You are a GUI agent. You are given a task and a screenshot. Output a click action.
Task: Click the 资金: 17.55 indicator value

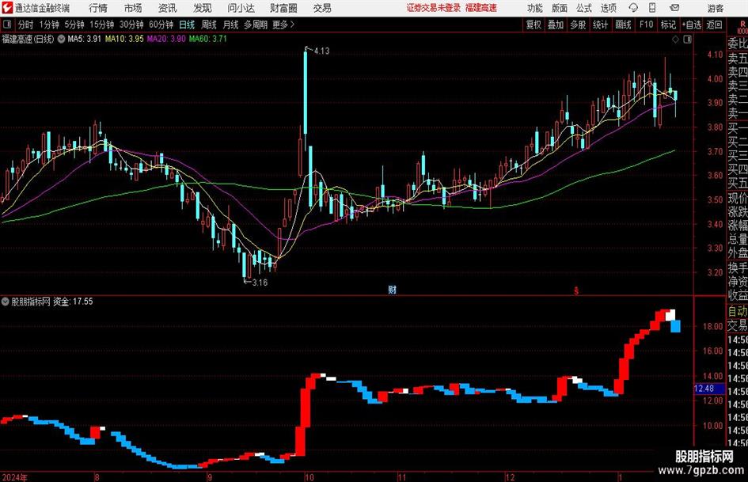click(73, 302)
